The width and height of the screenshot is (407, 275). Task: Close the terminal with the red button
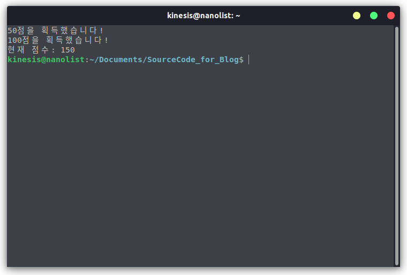(x=390, y=16)
